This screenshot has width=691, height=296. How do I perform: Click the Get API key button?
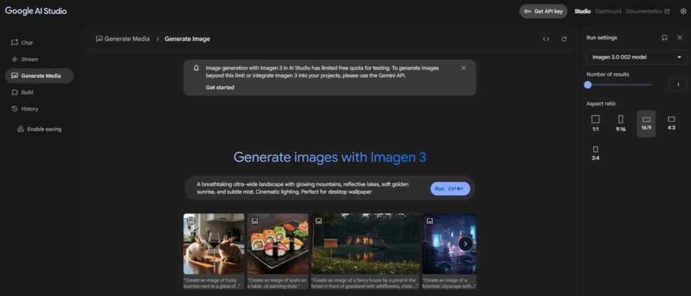click(x=543, y=11)
